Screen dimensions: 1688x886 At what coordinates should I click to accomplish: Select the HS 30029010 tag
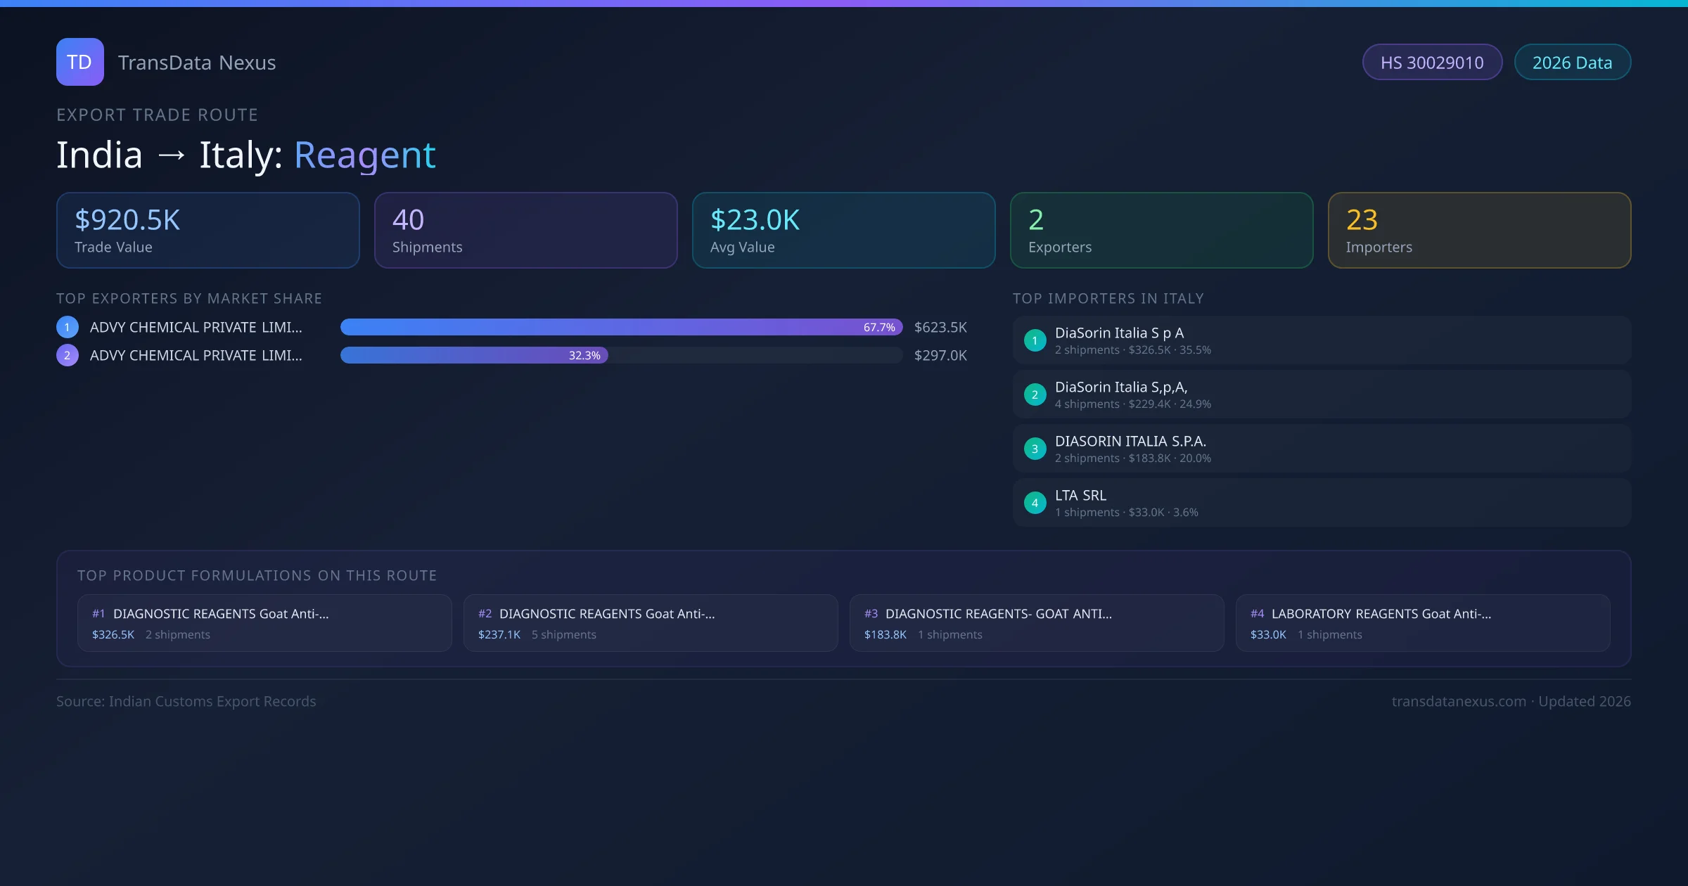(1431, 63)
